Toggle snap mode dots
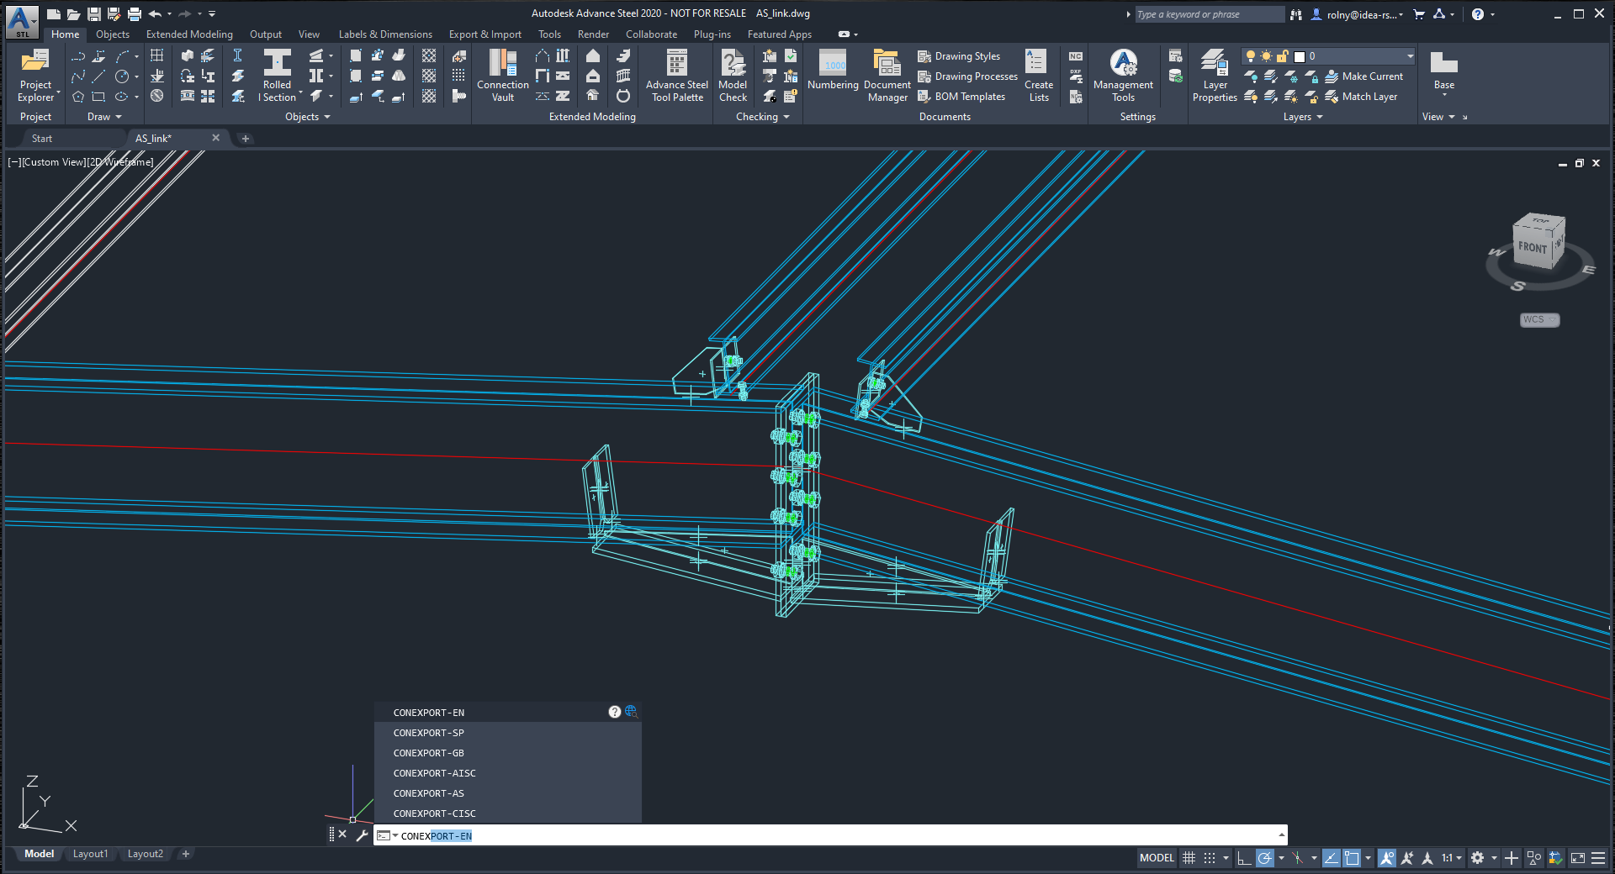Screen dimensions: 1615x874 point(1210,858)
